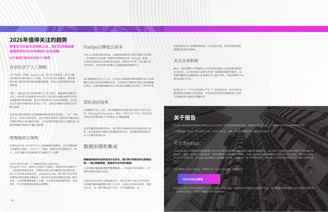Screen dimensions: 328x212
Task: Click the paragraph starting 我们调查的IT专业人士中
Action: click(119, 82)
